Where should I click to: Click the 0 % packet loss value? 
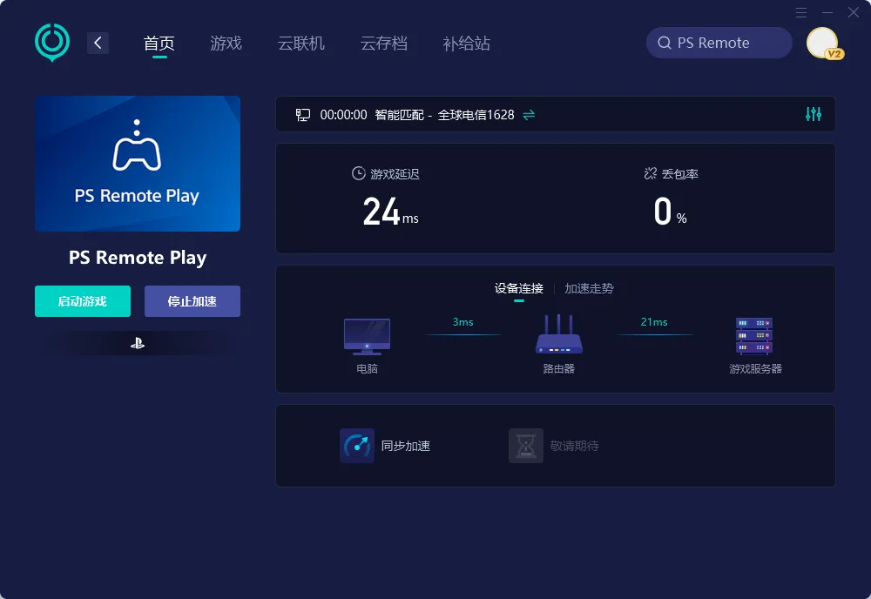tap(670, 212)
